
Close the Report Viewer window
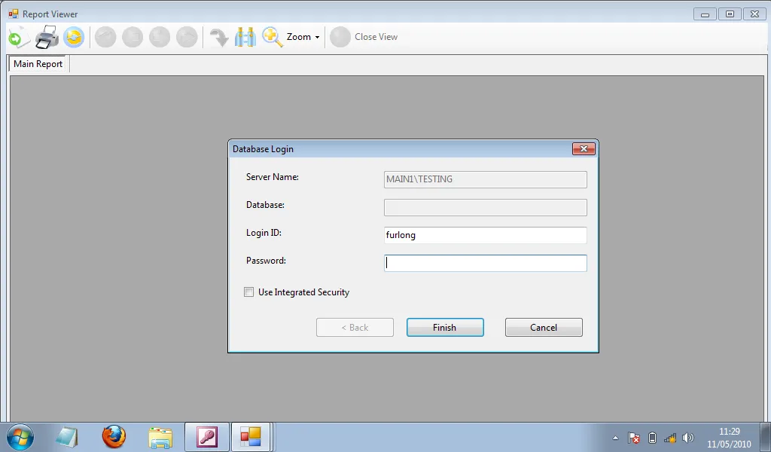click(x=754, y=14)
